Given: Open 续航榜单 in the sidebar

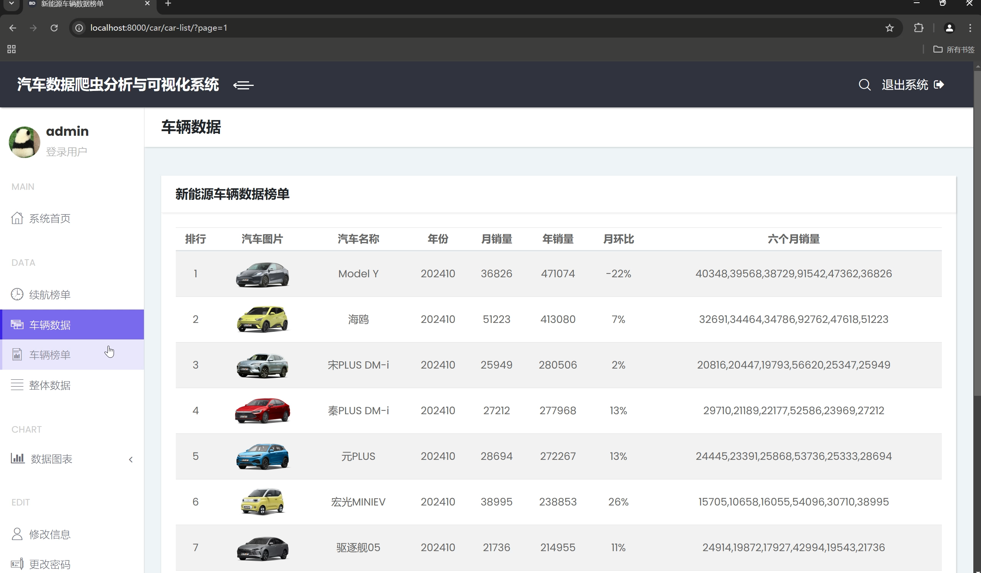Looking at the screenshot, I should coord(50,295).
